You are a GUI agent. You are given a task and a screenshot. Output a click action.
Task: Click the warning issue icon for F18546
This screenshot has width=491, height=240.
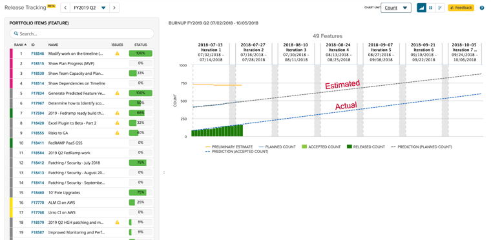point(117,54)
